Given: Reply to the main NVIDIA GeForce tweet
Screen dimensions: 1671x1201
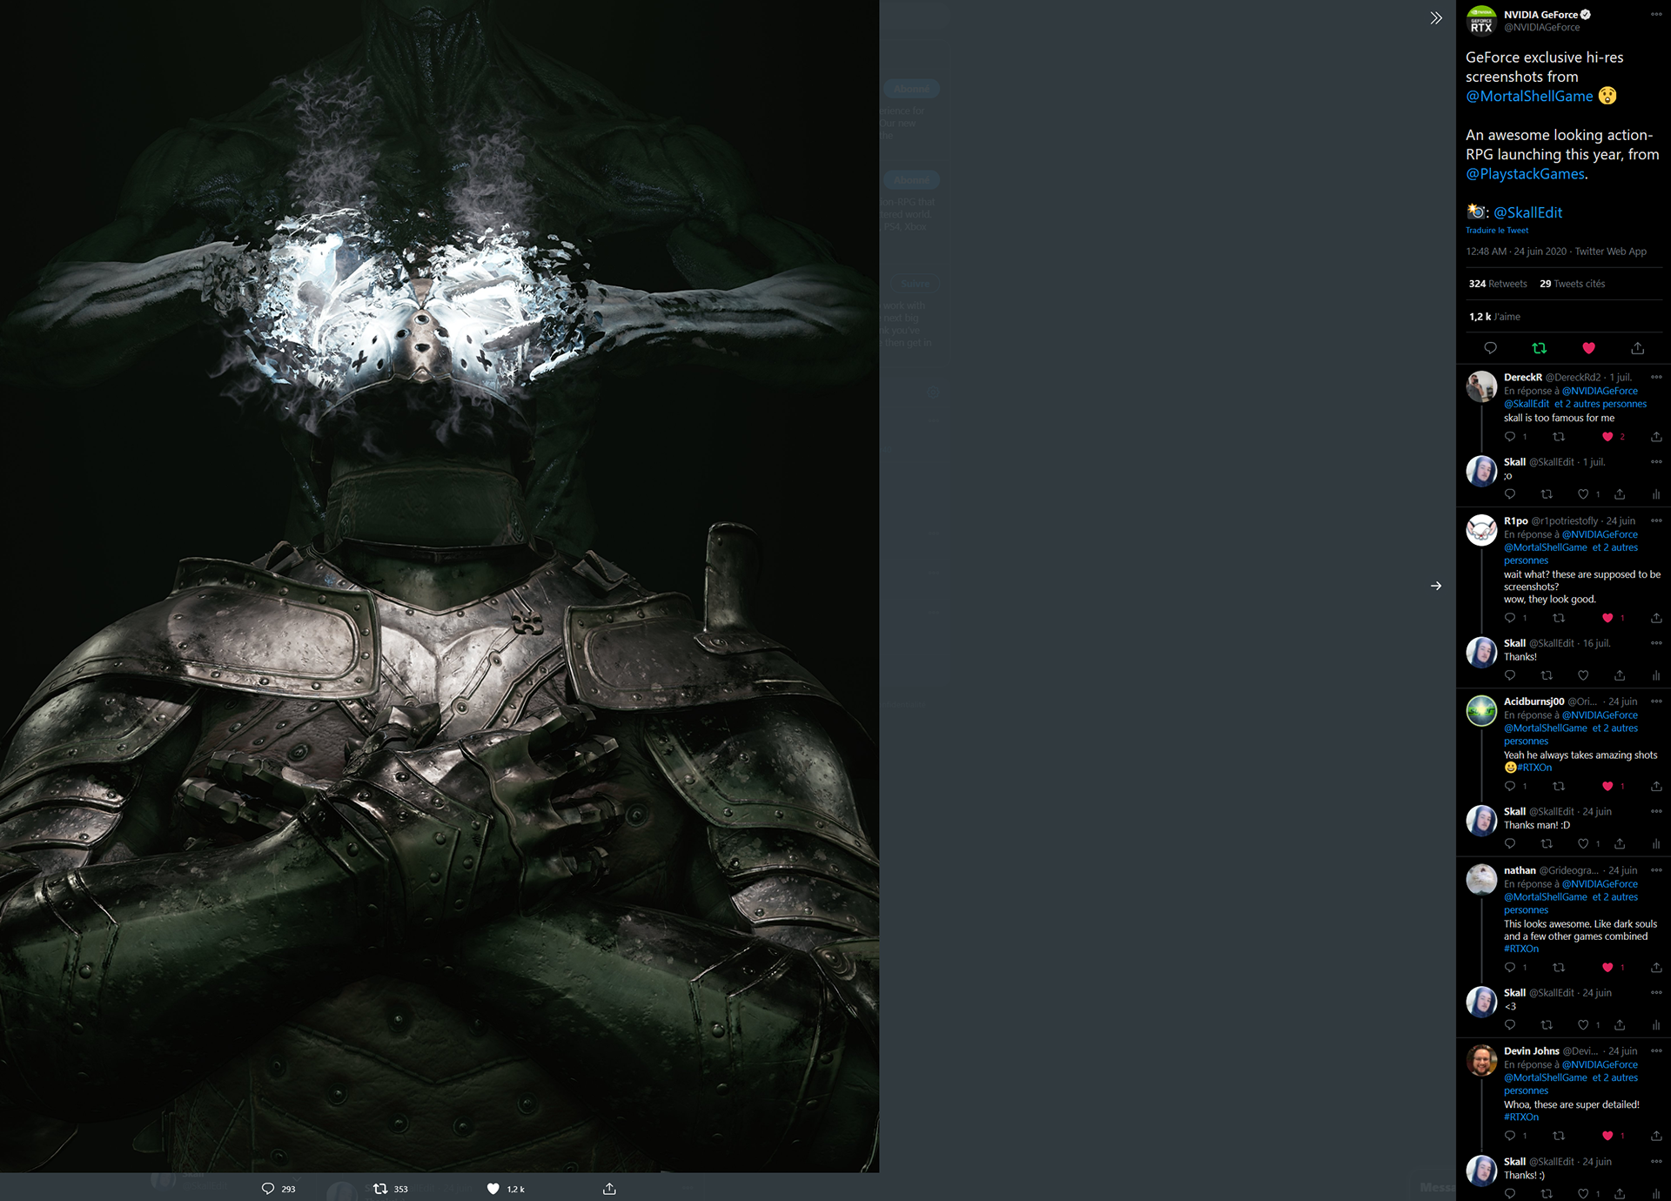Looking at the screenshot, I should (1490, 348).
